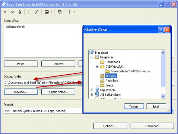Click the application icon in title bar
Screen dimensions: 178x134
coord(3,4)
